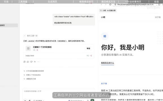Expand the 执行工具 1 次 section
163x101 pixels.
(25, 36)
